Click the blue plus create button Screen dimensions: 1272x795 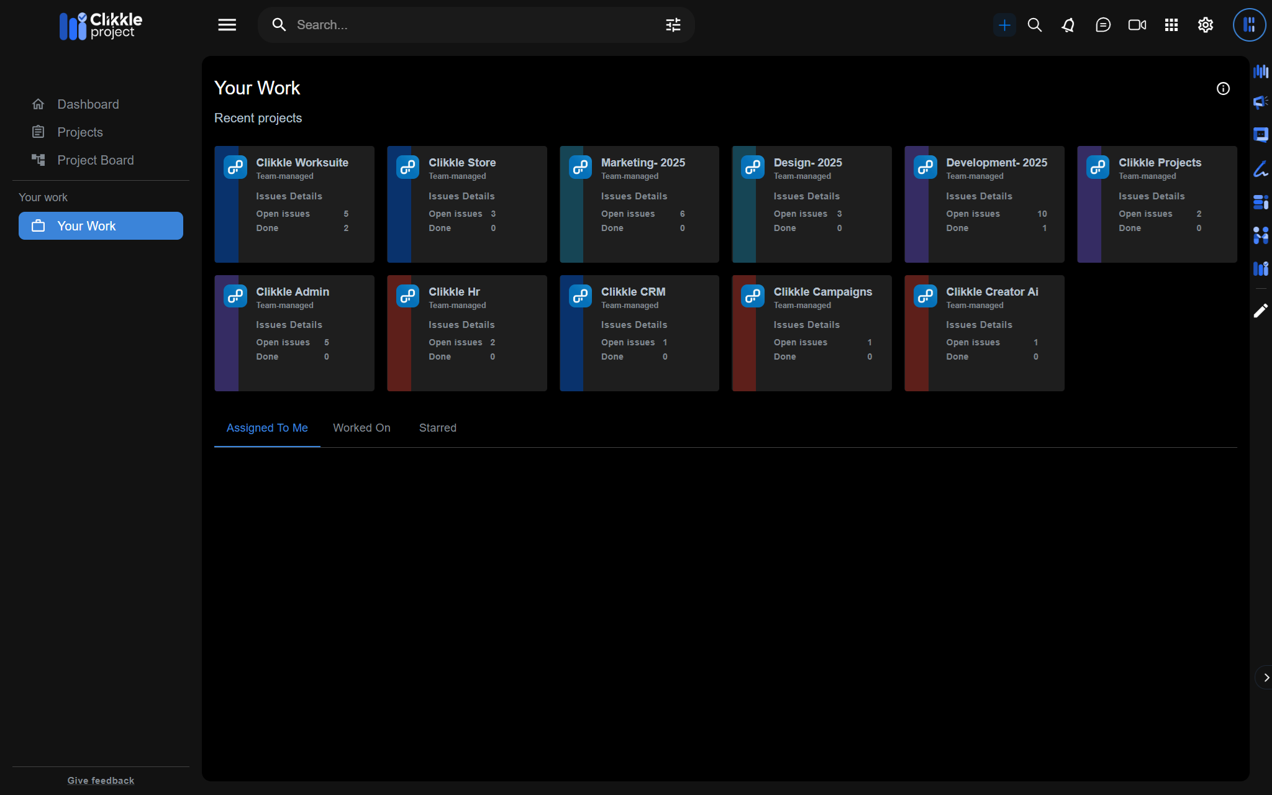click(1004, 25)
